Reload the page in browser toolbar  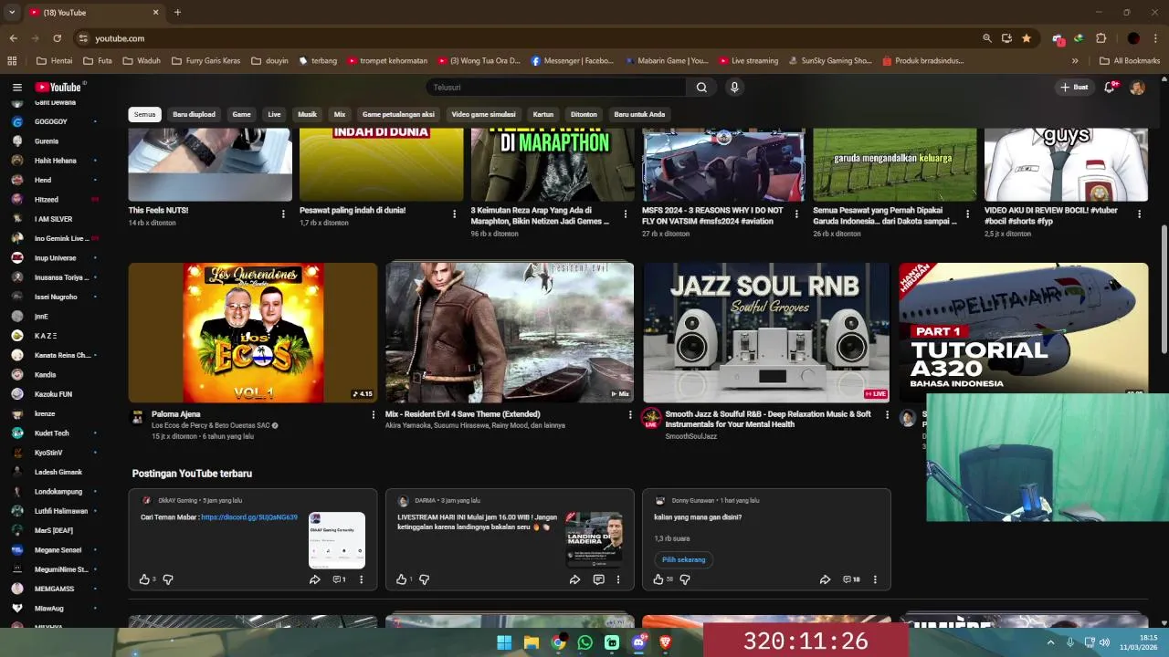click(x=57, y=38)
